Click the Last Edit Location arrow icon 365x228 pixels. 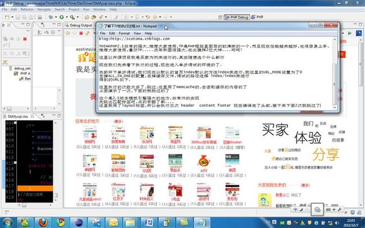pyautogui.click(x=148, y=17)
